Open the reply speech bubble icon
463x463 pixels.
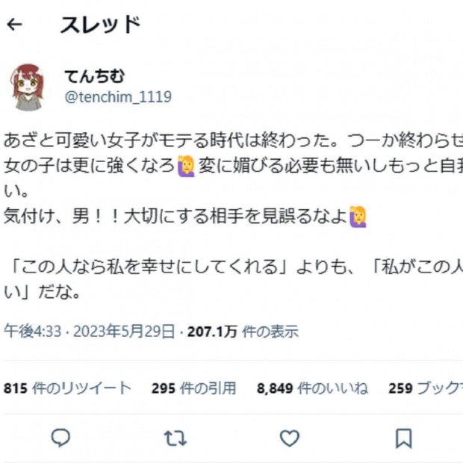[x=60, y=438]
